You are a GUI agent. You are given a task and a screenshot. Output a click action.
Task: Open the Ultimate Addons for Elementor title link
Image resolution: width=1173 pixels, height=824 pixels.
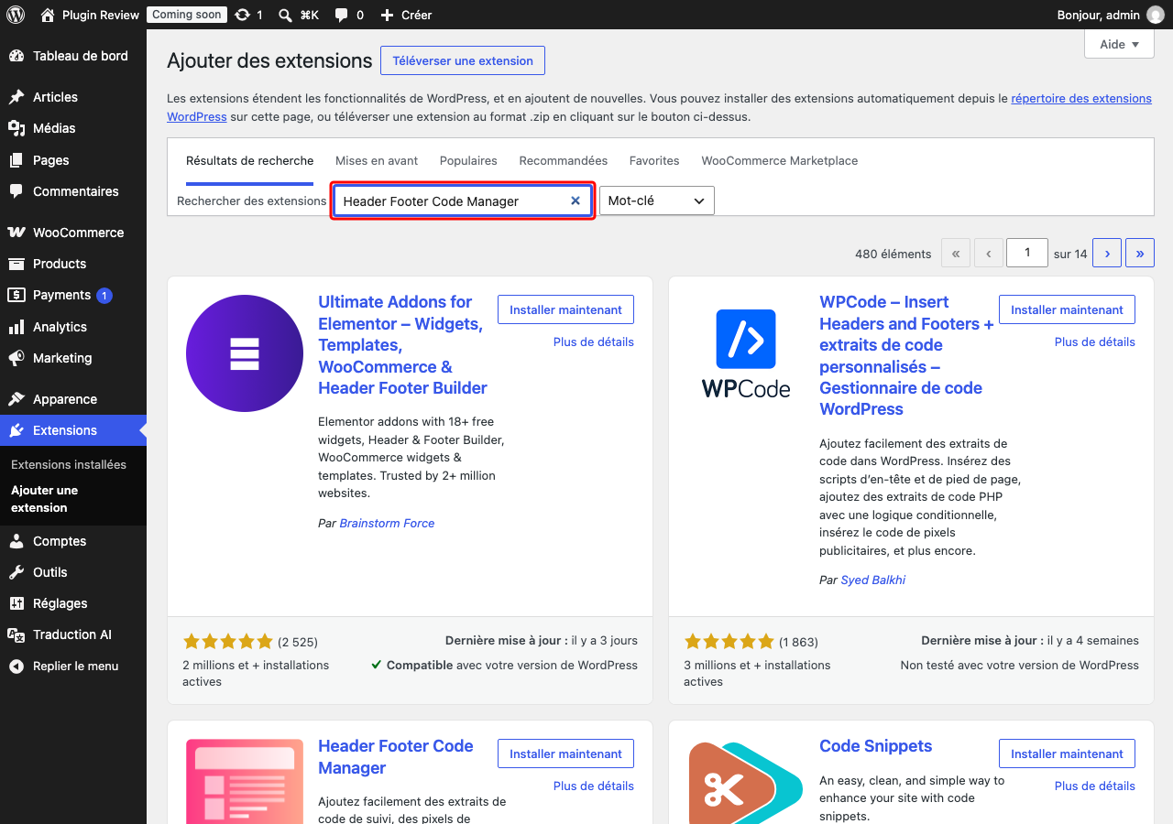[x=402, y=345]
